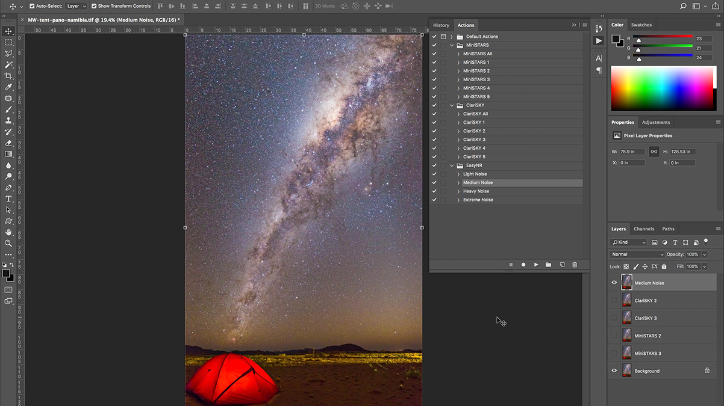Viewport: 724px width, 406px height.
Task: Click the color spectrum picker
Action: click(x=664, y=88)
